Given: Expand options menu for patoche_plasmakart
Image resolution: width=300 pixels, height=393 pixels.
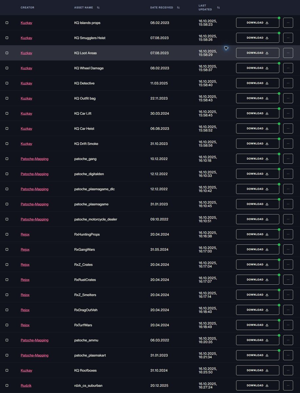Looking at the screenshot, I should click(x=288, y=355).
